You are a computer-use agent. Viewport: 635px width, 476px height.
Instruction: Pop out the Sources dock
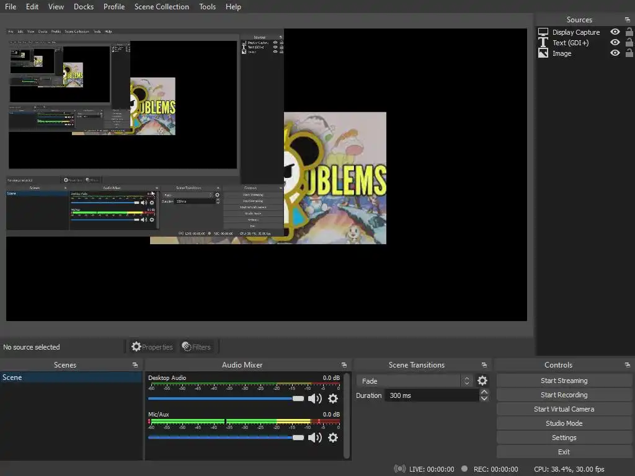point(628,19)
